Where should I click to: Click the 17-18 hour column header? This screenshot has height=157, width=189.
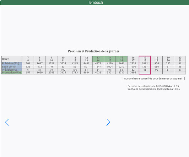145,59
